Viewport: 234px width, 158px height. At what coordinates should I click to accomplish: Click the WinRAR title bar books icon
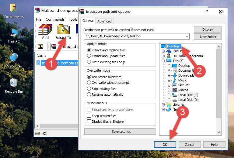pos(37,10)
